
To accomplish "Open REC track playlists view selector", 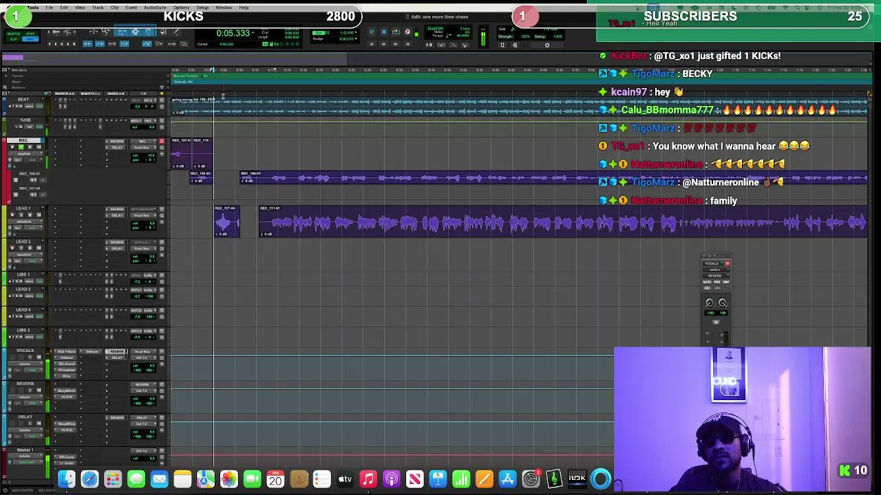I will (x=25, y=154).
